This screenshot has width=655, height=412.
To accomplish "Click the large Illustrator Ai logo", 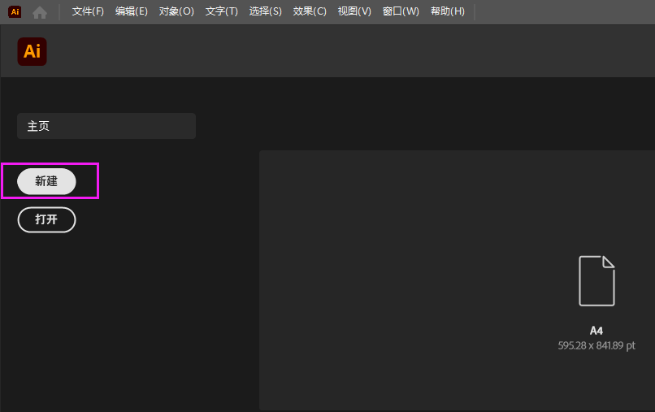I will (x=33, y=52).
